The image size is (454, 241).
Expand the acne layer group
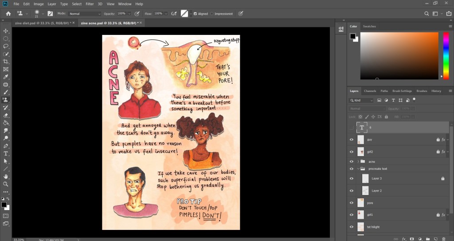358,161
